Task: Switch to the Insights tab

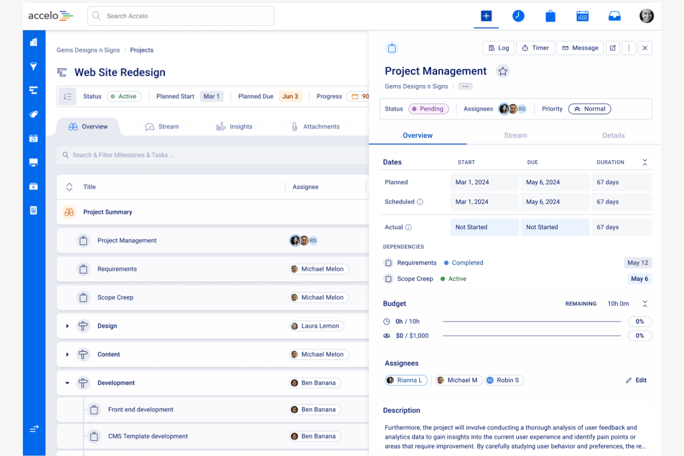Action: [234, 127]
